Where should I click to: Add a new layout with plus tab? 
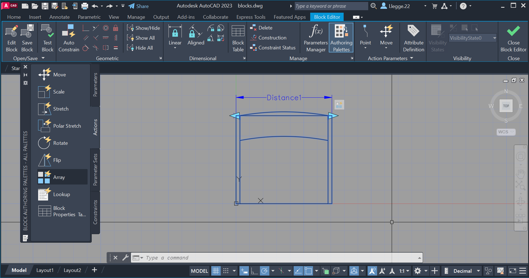[94, 270]
